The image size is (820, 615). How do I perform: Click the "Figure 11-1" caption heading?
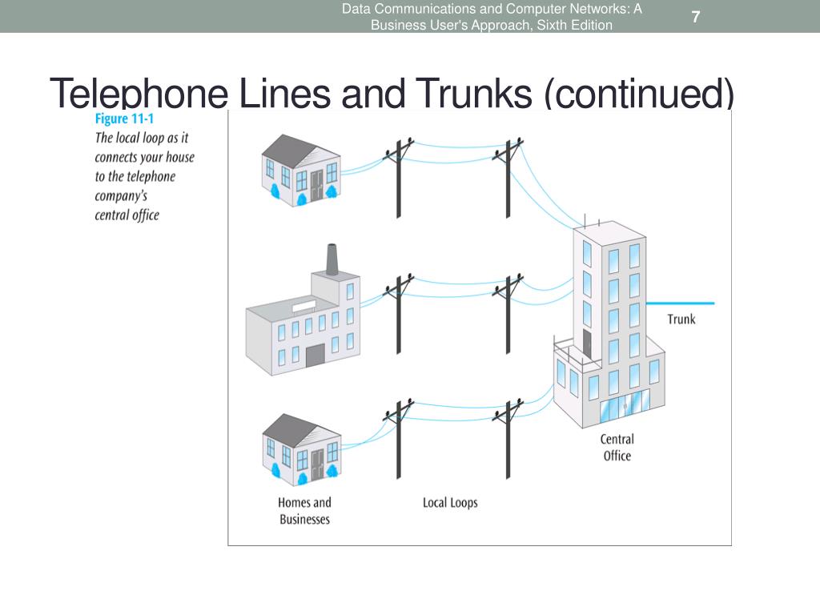pyautogui.click(x=124, y=119)
